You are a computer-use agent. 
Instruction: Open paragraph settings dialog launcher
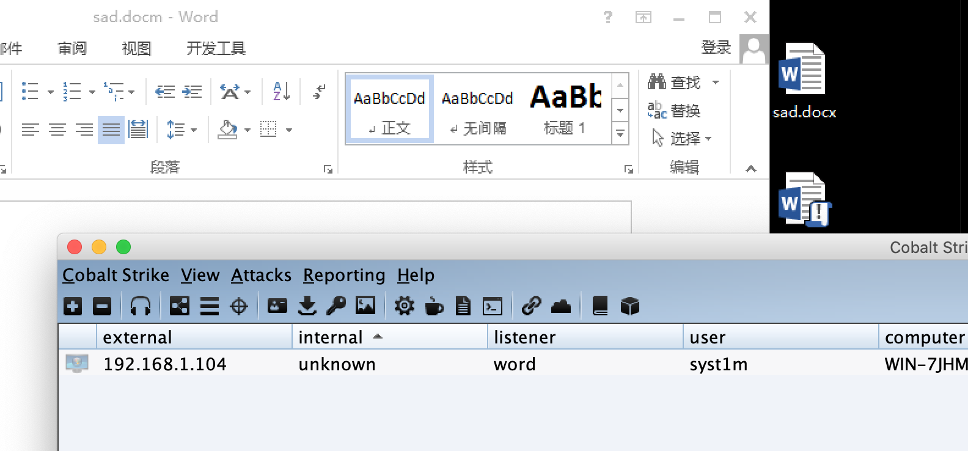pos(328,169)
